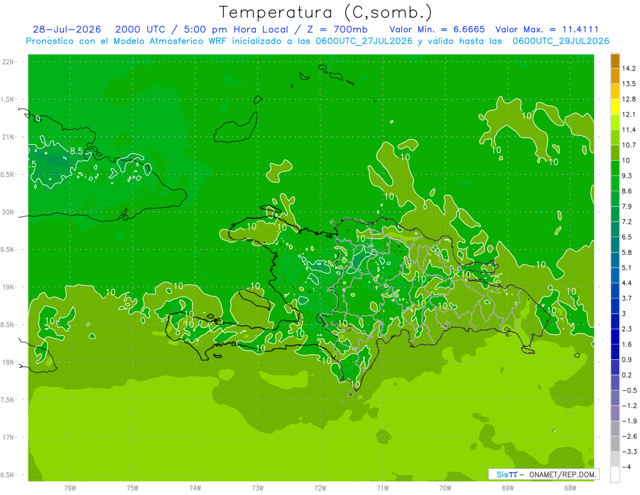Click the '10.7' colorbar value
The height and width of the screenshot is (495, 640).
629,145
